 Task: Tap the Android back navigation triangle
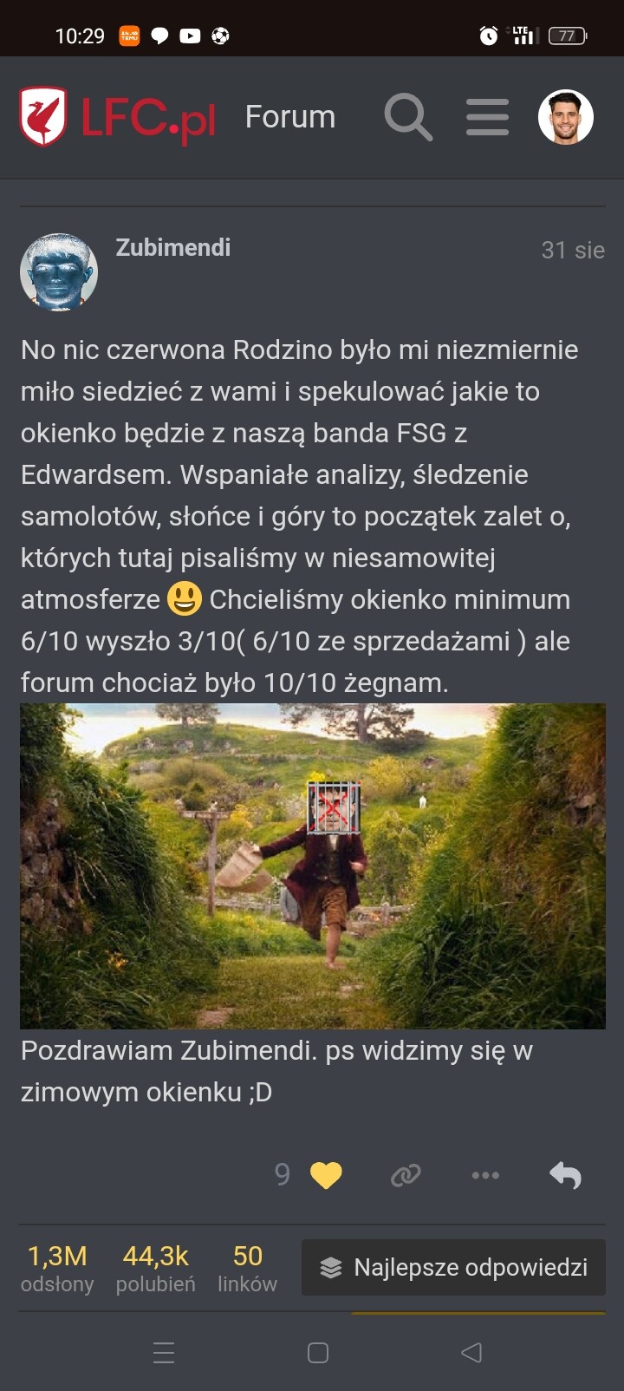[471, 1352]
